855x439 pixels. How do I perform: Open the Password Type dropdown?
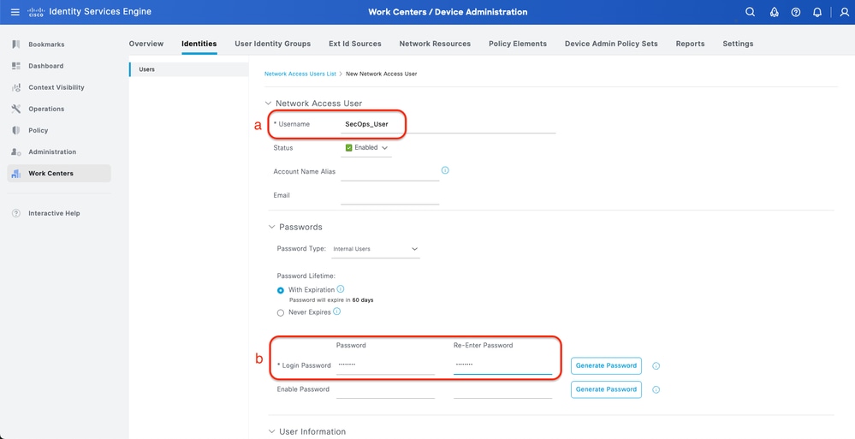[x=376, y=249]
